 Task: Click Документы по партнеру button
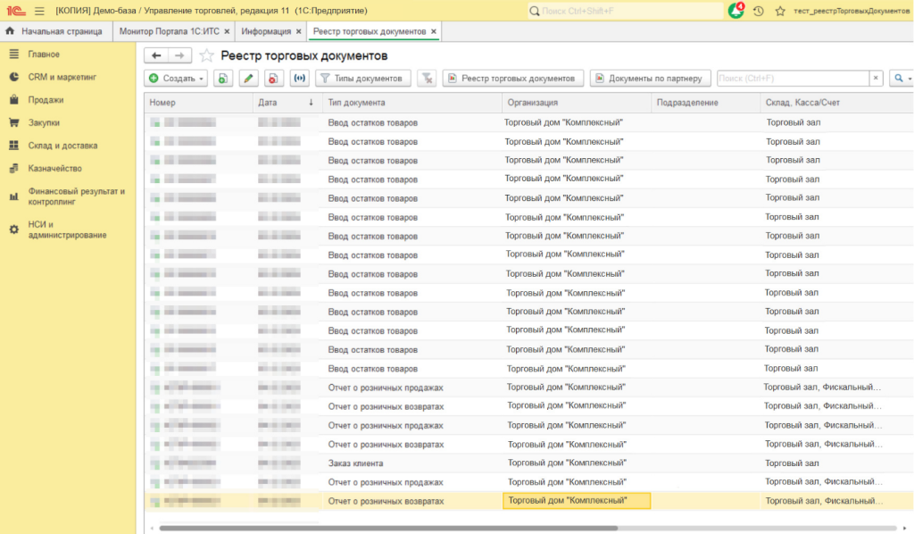click(651, 78)
